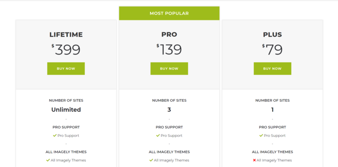Click checkmark beside Pro plan All Imagely Themes
This screenshot has height=167, width=338.
151,160
